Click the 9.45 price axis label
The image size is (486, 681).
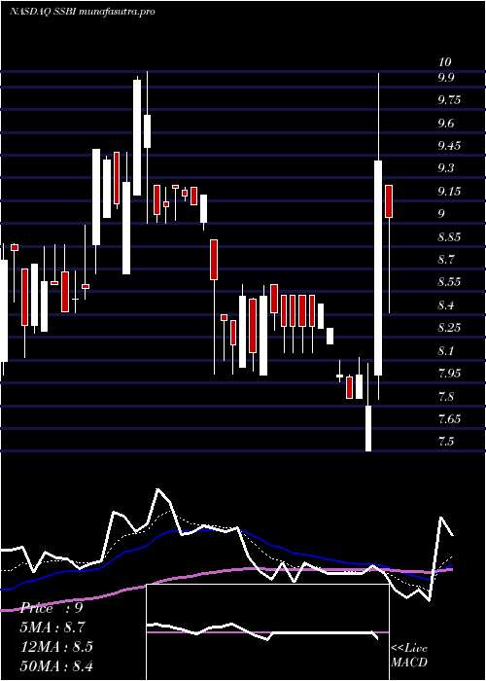click(449, 146)
